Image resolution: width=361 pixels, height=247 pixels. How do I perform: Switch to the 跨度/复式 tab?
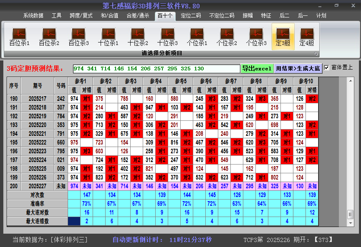(x=81, y=16)
